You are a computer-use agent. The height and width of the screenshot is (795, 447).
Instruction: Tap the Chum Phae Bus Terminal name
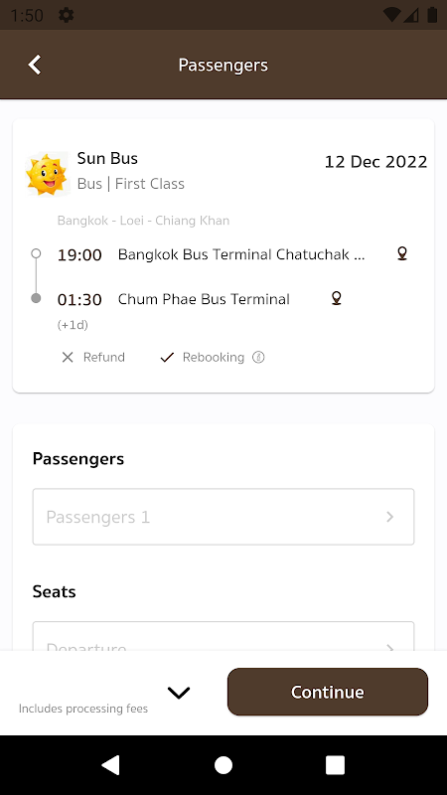tap(204, 299)
